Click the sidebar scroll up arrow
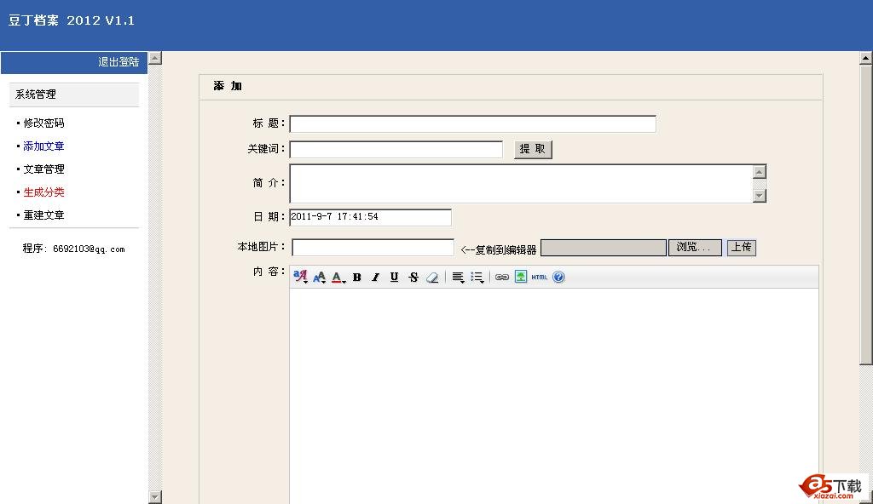This screenshot has height=504, width=873. pos(155,58)
